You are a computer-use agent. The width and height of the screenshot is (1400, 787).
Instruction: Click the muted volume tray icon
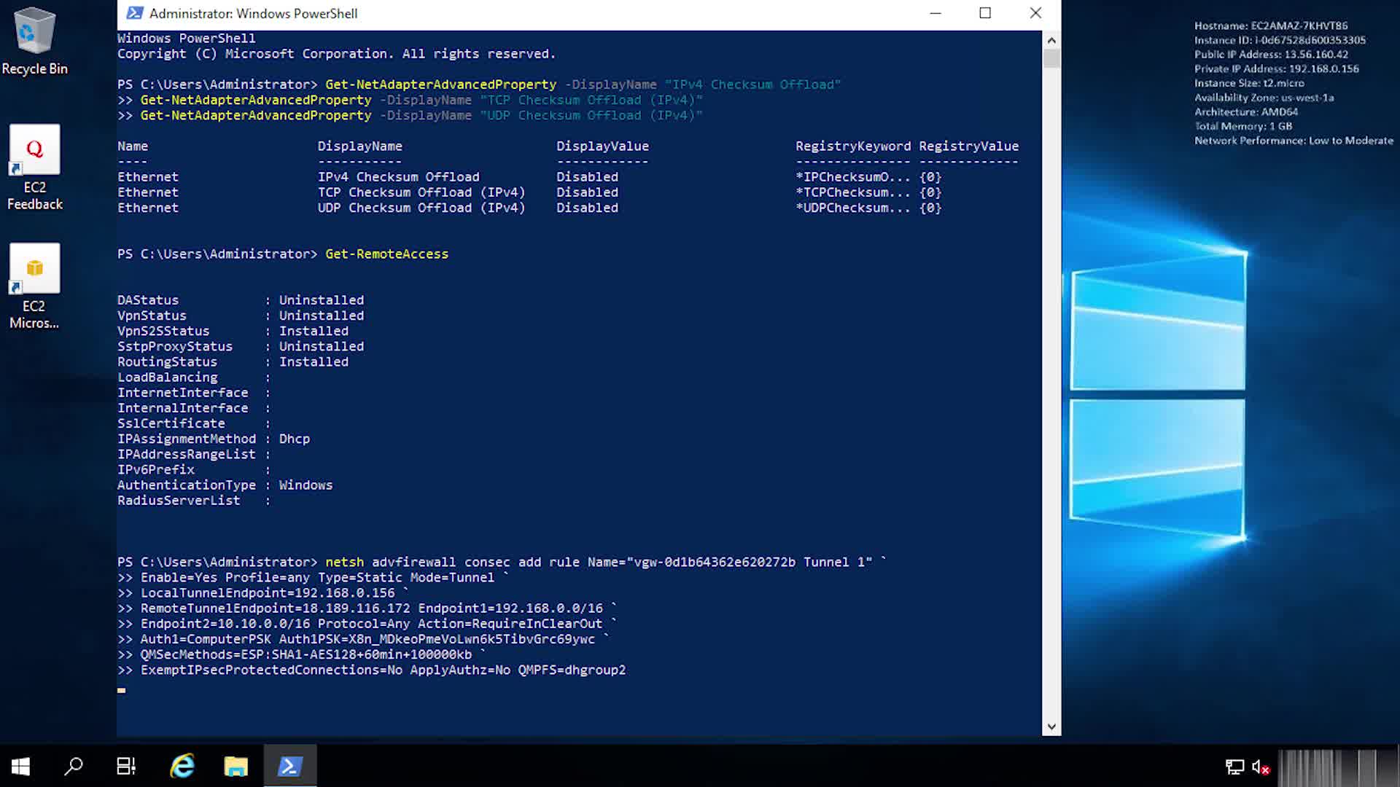pos(1261,767)
